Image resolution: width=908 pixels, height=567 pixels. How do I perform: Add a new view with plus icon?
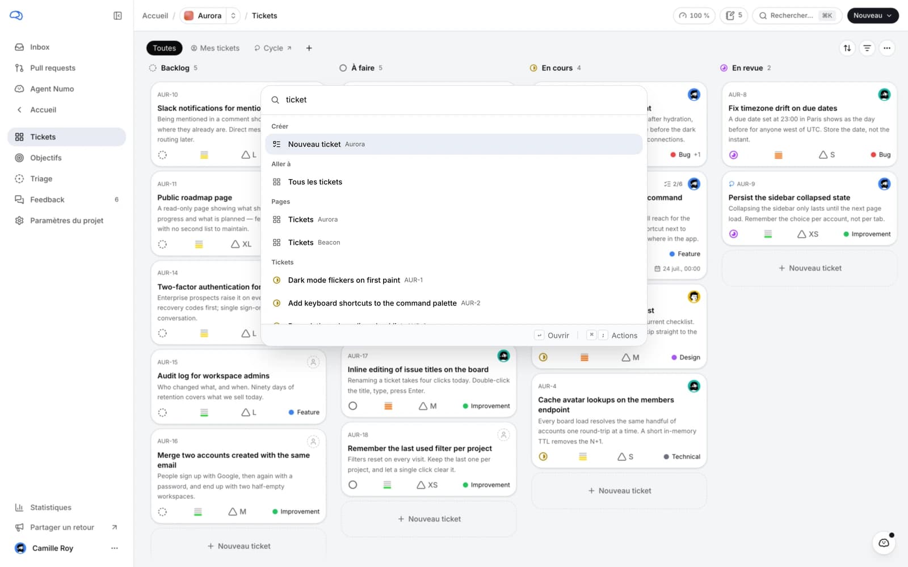[x=309, y=48]
